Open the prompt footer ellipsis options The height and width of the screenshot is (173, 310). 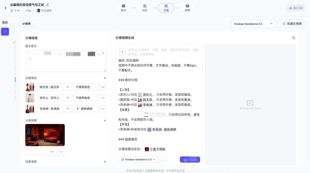point(162,159)
